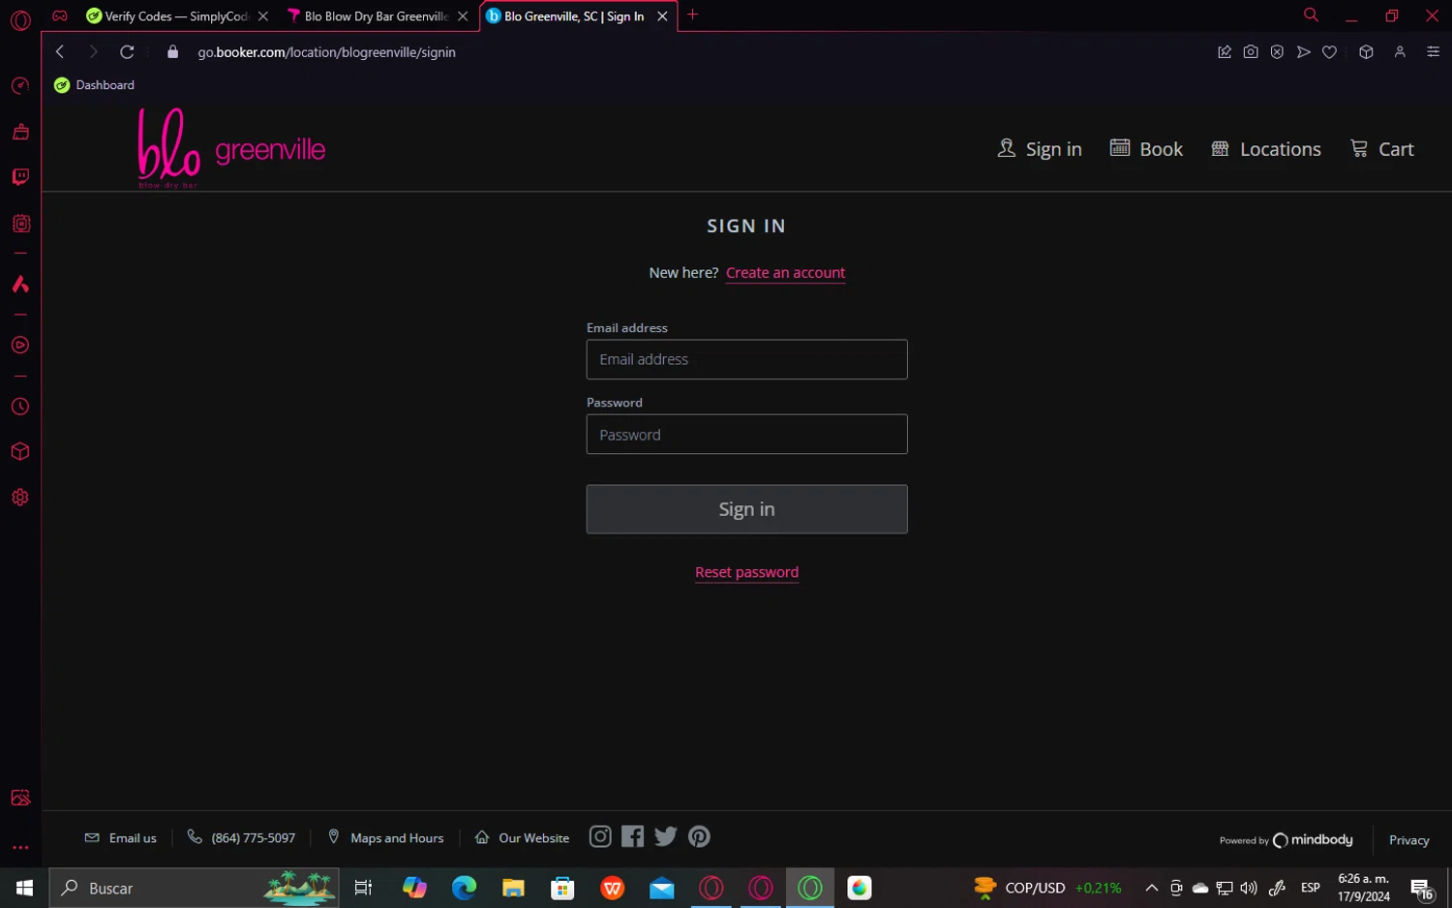Go back to the previous page
Screen dimensions: 1452x908
pyautogui.click(x=60, y=52)
